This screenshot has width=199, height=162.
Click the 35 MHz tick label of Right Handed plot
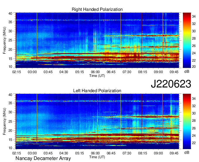(11, 22)
